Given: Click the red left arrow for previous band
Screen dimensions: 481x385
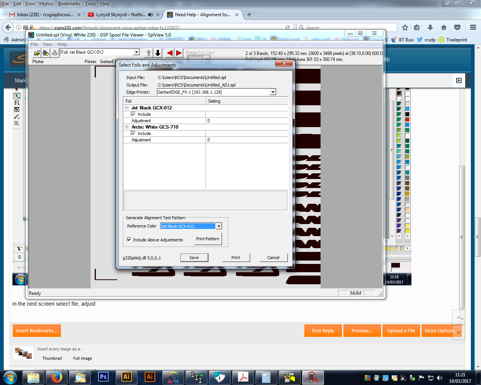Looking at the screenshot, I should point(170,53).
